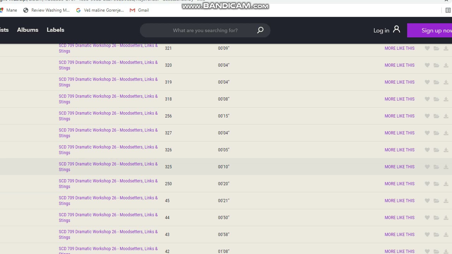This screenshot has height=254, width=452.
Task: Click the user profile icon beside Log in
Action: click(397, 29)
